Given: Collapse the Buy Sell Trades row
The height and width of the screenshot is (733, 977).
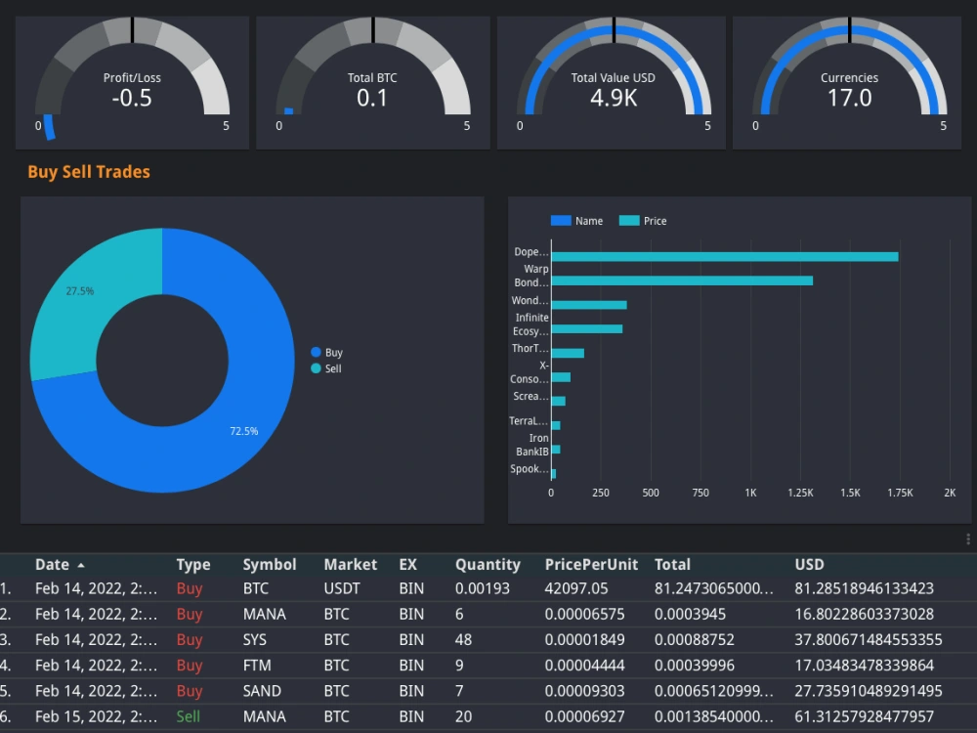Looking at the screenshot, I should point(88,171).
